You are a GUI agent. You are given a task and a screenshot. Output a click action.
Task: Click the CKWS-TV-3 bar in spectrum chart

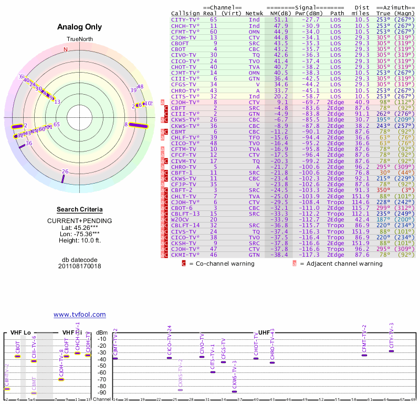pyautogui.click(x=235, y=391)
